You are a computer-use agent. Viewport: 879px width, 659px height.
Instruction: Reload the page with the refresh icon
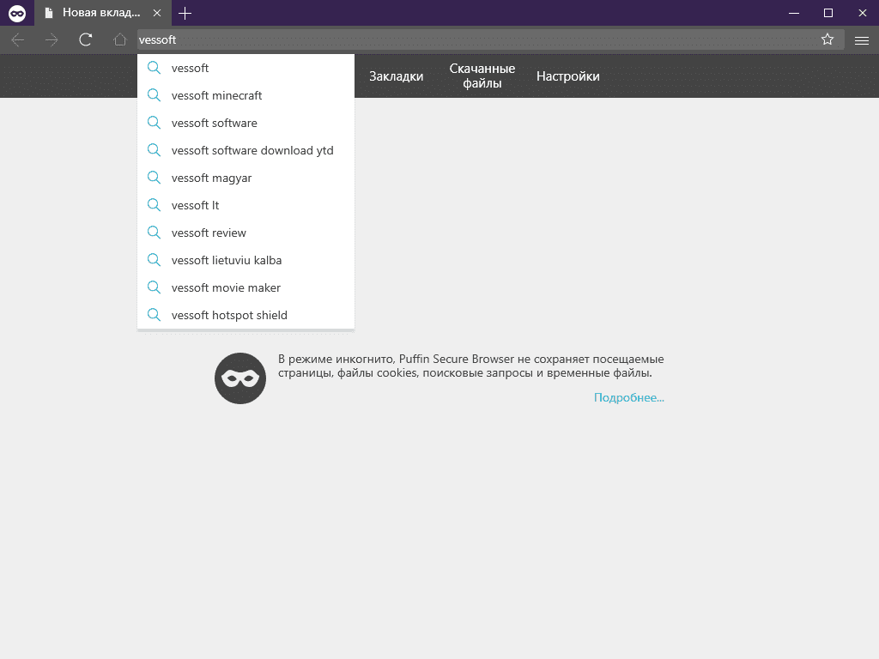click(x=85, y=39)
